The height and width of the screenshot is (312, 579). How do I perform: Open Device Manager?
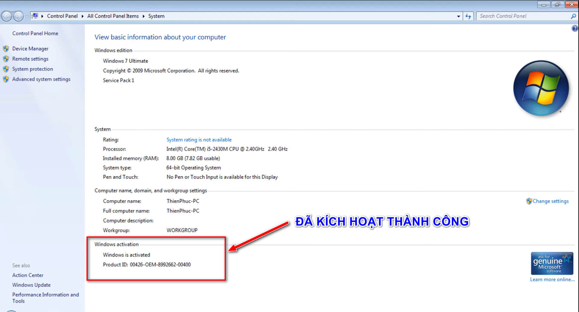30,48
